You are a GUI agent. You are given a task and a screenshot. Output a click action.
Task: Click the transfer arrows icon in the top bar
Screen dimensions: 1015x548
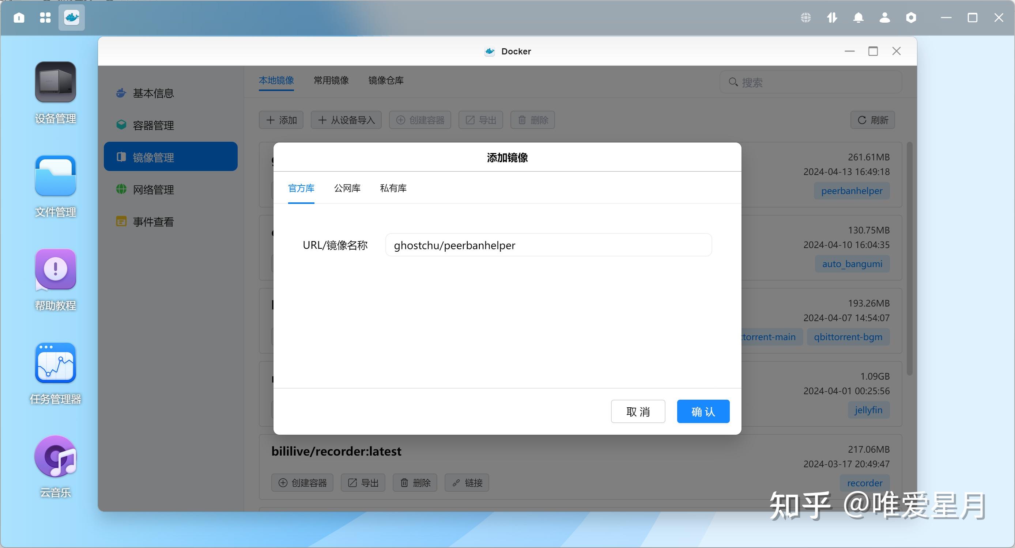pyautogui.click(x=831, y=18)
